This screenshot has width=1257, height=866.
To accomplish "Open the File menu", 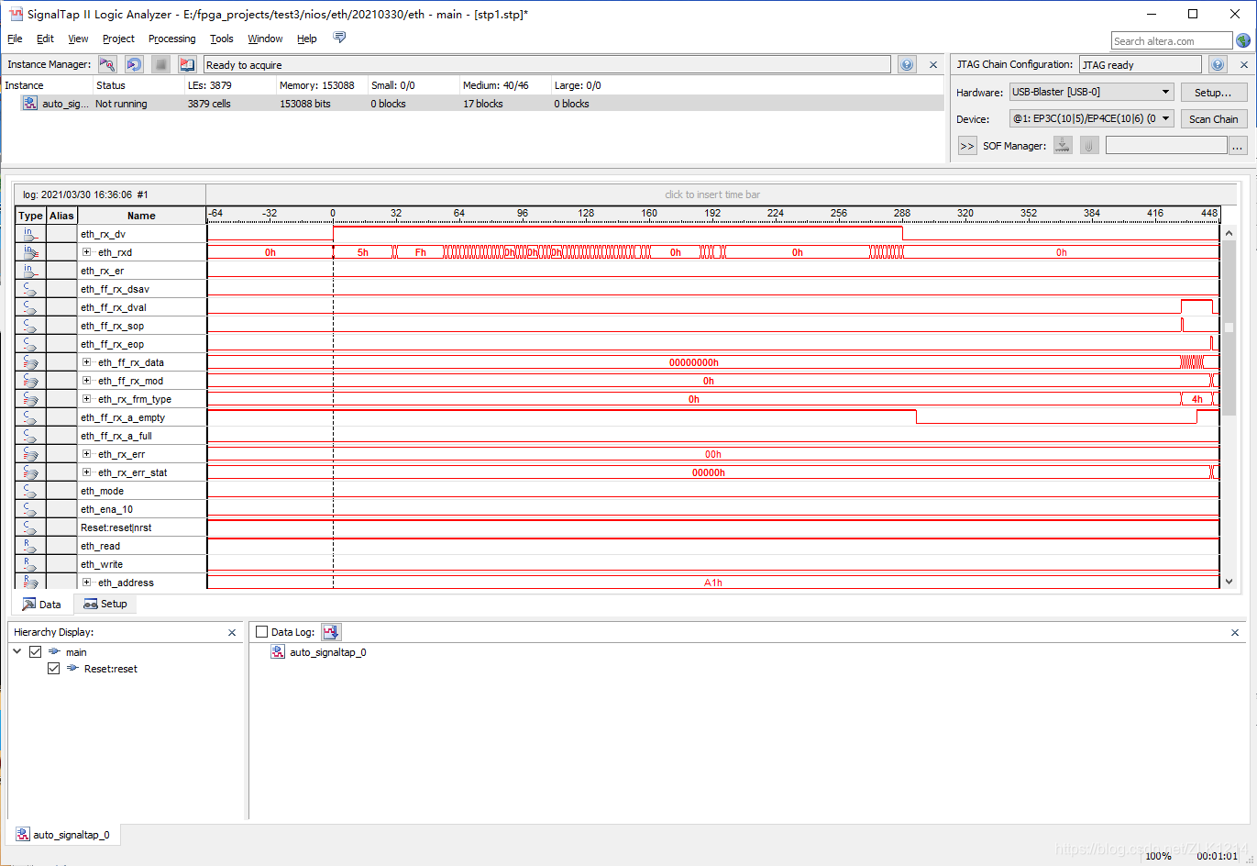I will click(x=15, y=39).
